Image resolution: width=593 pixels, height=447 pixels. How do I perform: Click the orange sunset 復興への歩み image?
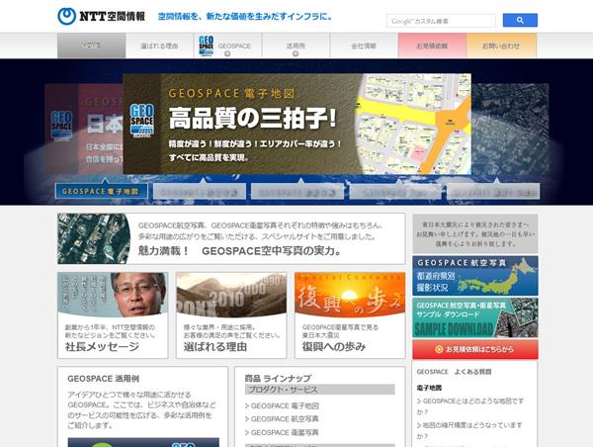point(350,295)
